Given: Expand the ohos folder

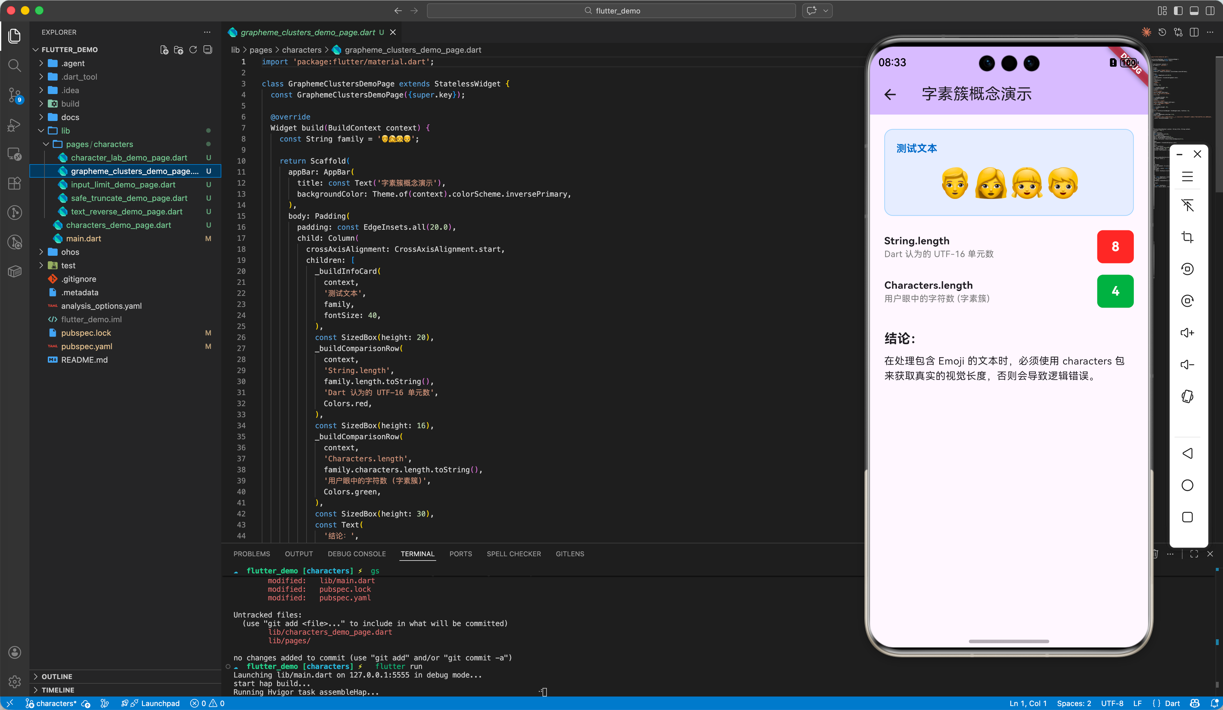Looking at the screenshot, I should pos(70,252).
